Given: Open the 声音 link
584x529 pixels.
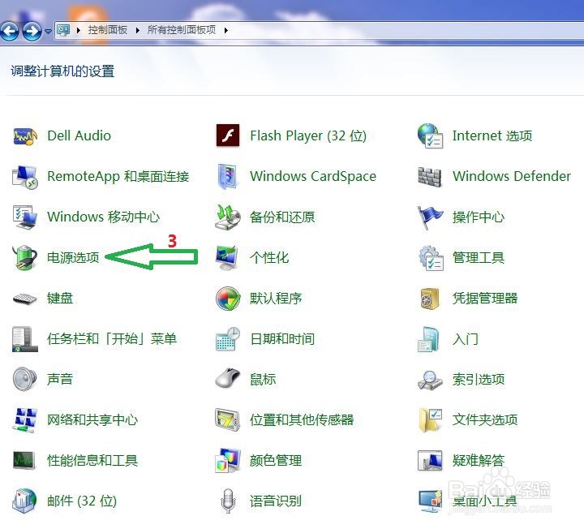Looking at the screenshot, I should (59, 379).
